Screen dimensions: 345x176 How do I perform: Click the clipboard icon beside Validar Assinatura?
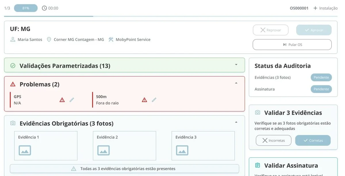(258, 165)
